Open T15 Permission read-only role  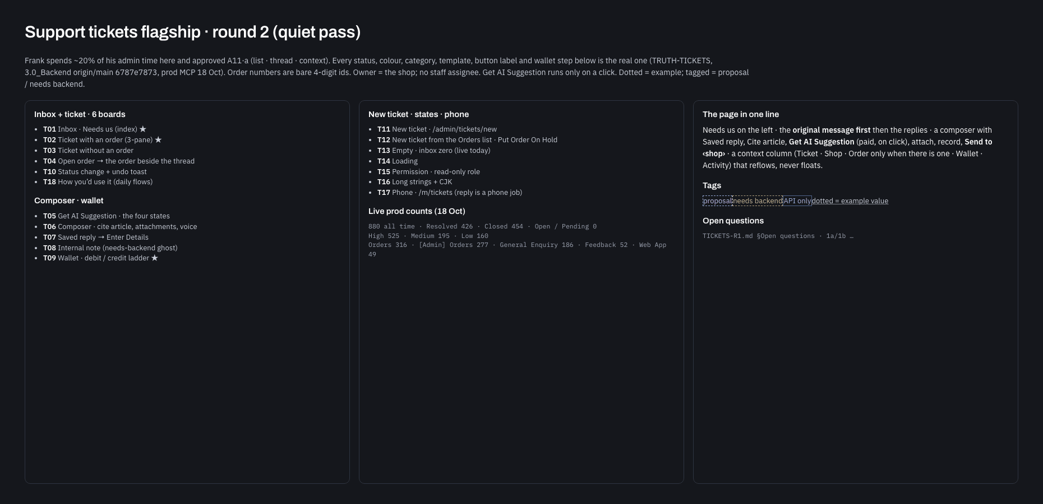(428, 172)
